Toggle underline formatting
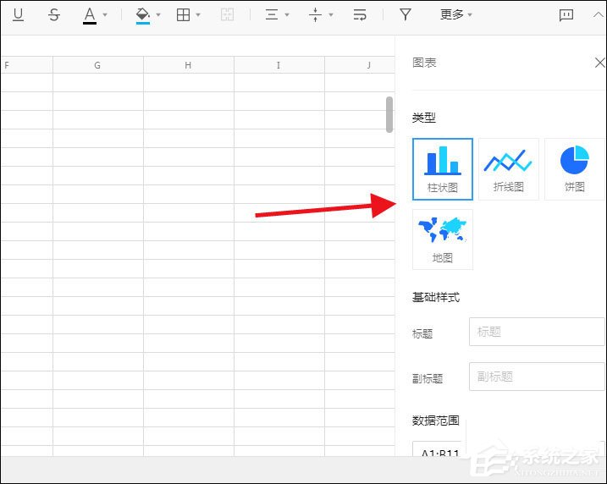This screenshot has width=607, height=484. click(x=18, y=14)
